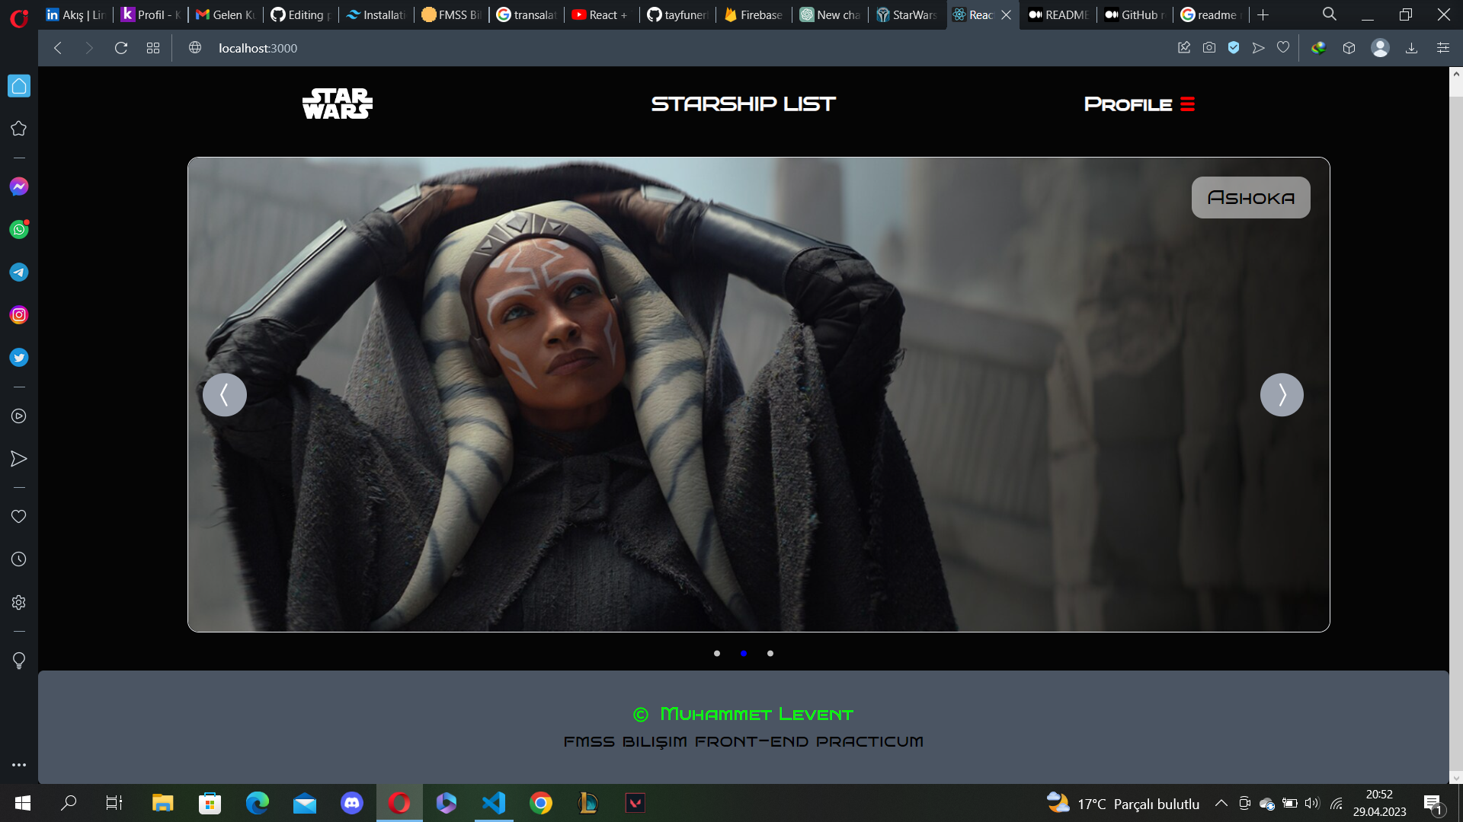
Task: Click the ad-blocker shield icon
Action: 1234,48
